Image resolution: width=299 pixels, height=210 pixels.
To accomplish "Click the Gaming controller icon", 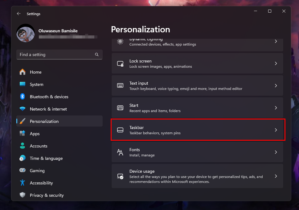I will pos(23,170).
